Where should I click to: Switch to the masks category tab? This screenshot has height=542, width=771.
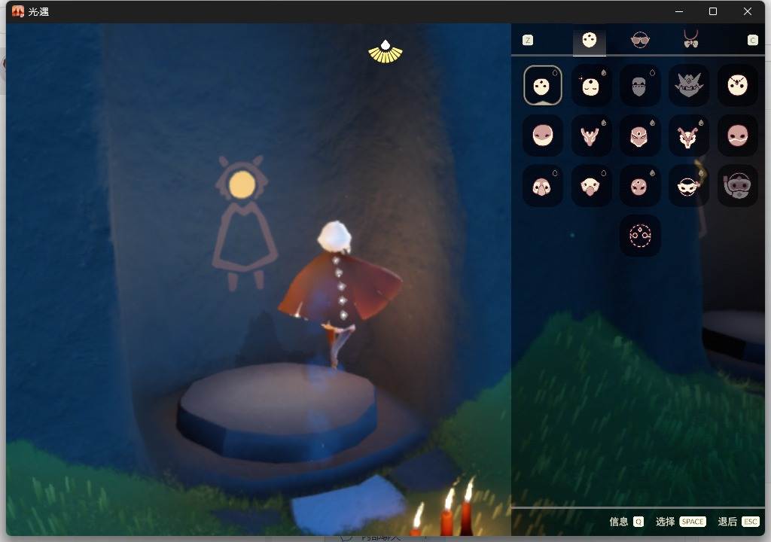click(589, 40)
